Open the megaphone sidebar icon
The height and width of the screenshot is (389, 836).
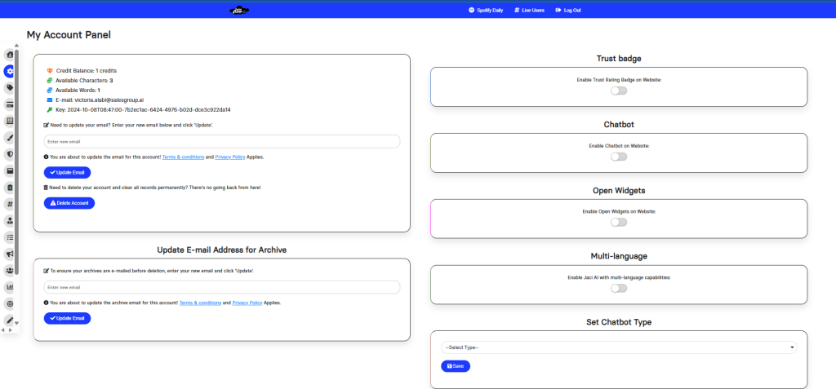point(10,254)
